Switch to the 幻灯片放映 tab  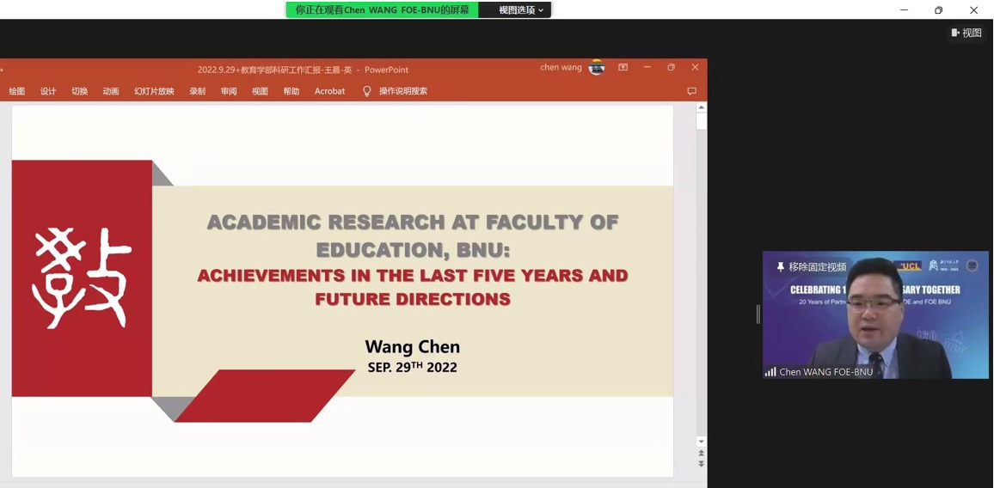click(x=154, y=91)
